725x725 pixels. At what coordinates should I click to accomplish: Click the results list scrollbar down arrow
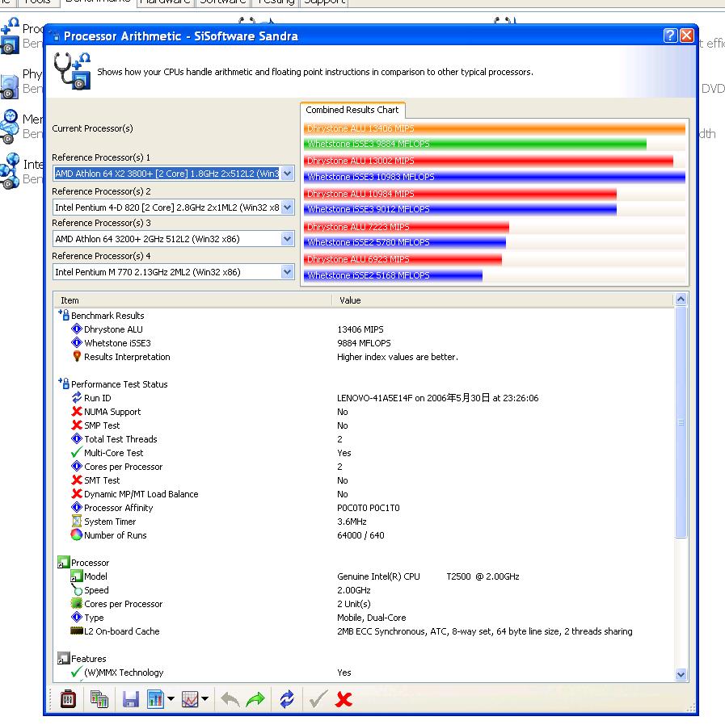pyautogui.click(x=681, y=674)
